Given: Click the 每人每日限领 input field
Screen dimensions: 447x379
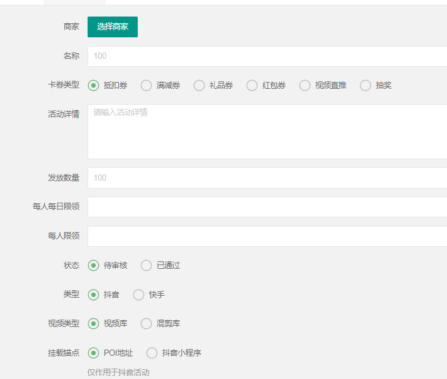Looking at the screenshot, I should (267, 207).
